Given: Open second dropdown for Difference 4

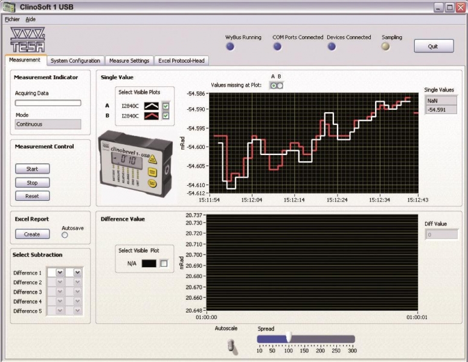Looking at the screenshot, I should pos(78,301).
